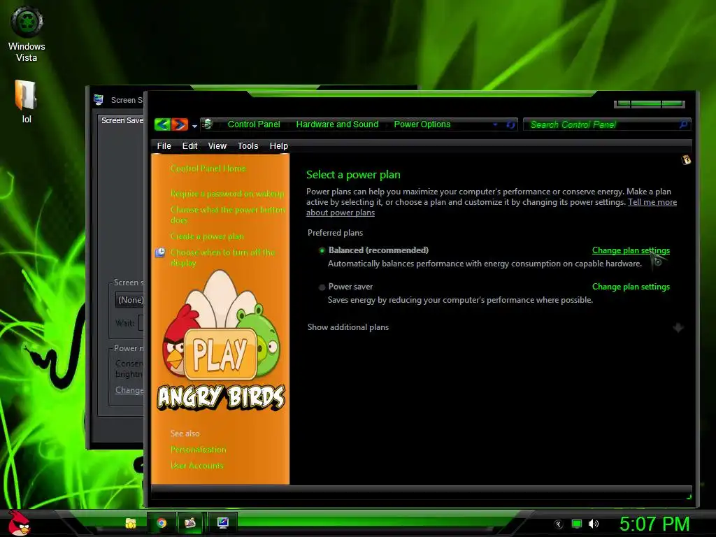Open Windows Vista recycle bin desktop icon
716x537 pixels.
click(x=27, y=34)
